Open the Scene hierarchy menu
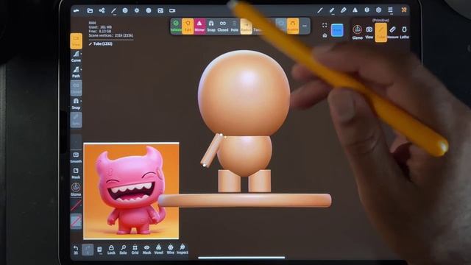 [x=102, y=10]
